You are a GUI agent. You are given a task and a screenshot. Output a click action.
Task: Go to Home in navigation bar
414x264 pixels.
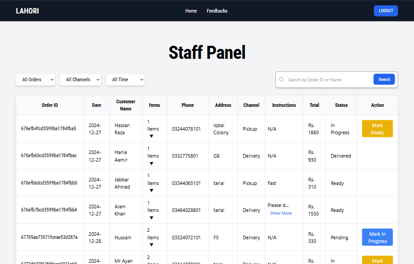(191, 11)
